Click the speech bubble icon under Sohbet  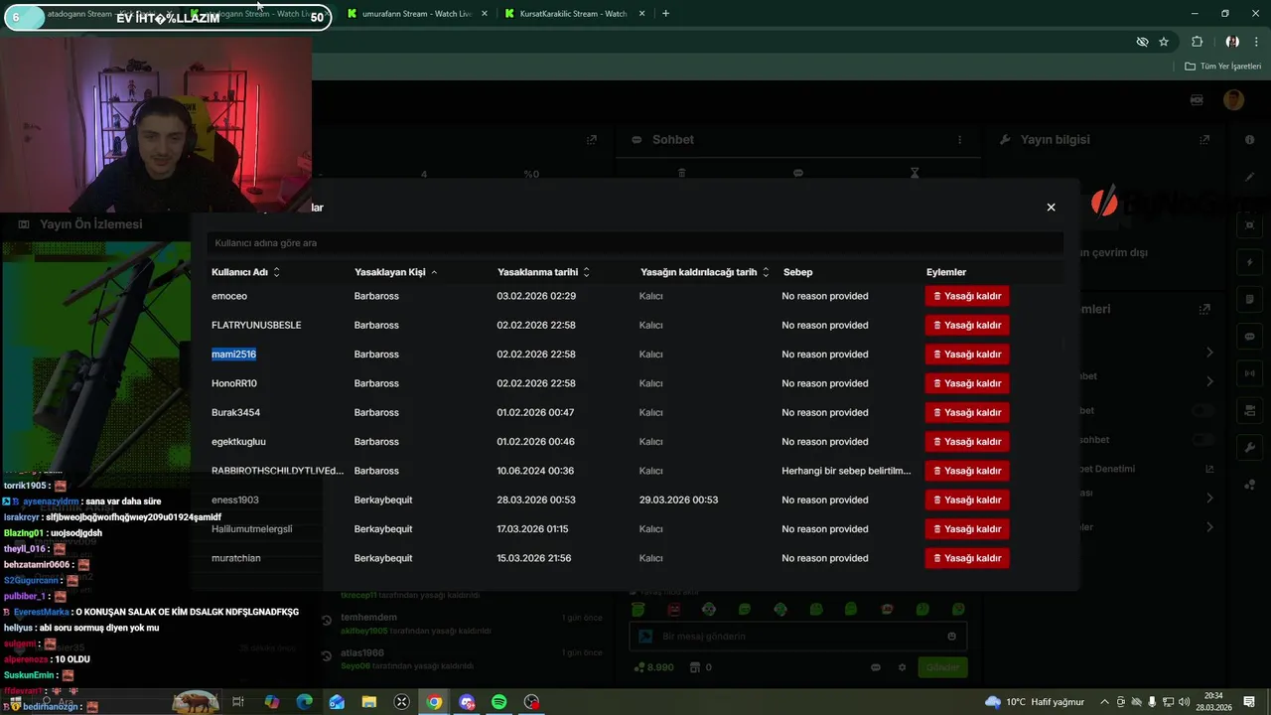click(x=798, y=173)
